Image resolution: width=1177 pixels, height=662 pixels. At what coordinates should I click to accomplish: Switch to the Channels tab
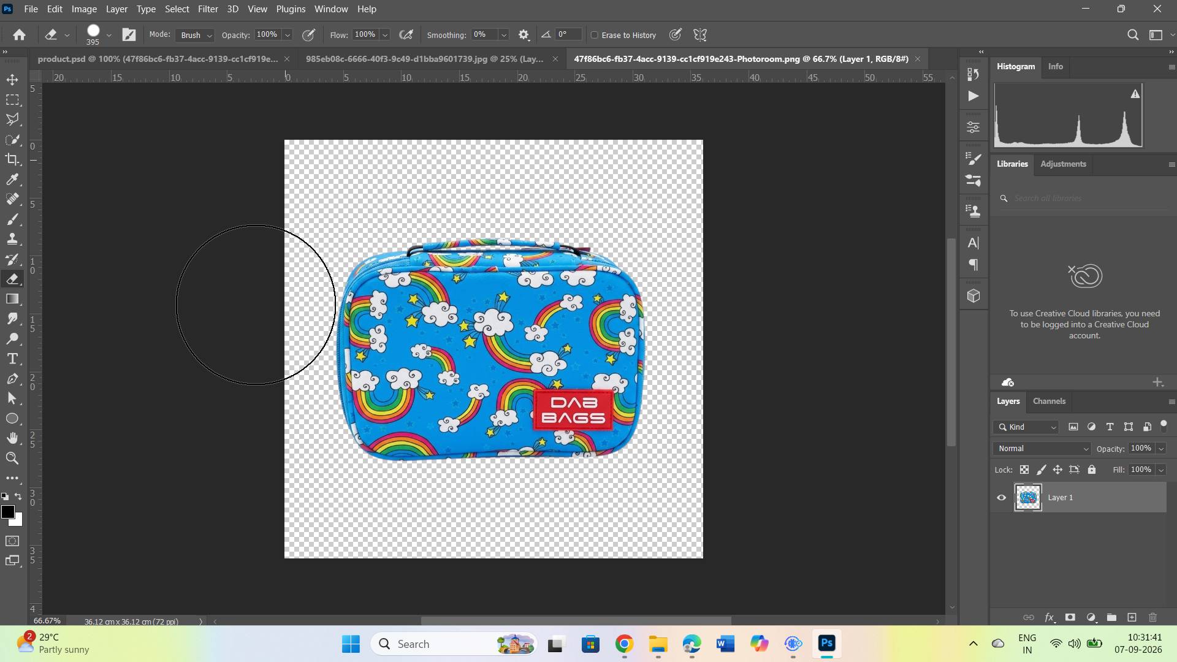[1049, 401]
